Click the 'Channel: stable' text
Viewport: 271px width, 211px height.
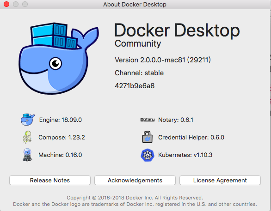(x=139, y=73)
